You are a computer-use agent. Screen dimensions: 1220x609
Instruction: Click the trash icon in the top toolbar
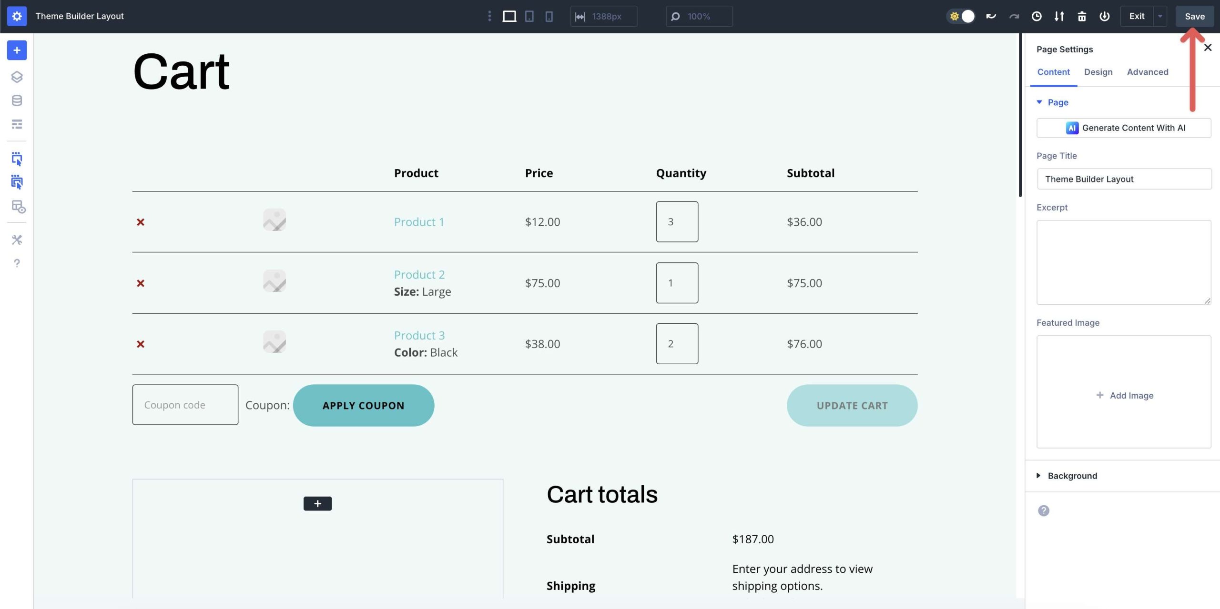click(x=1081, y=16)
